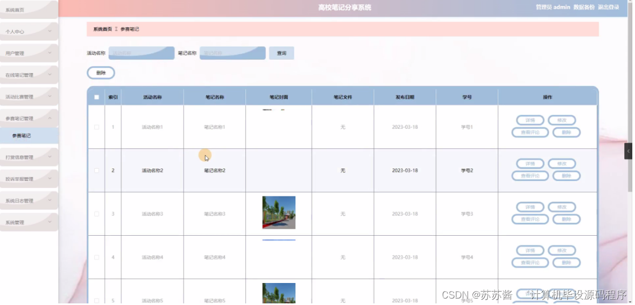Open 详情 for row 学号4
This screenshot has height=305, width=635.
point(530,250)
